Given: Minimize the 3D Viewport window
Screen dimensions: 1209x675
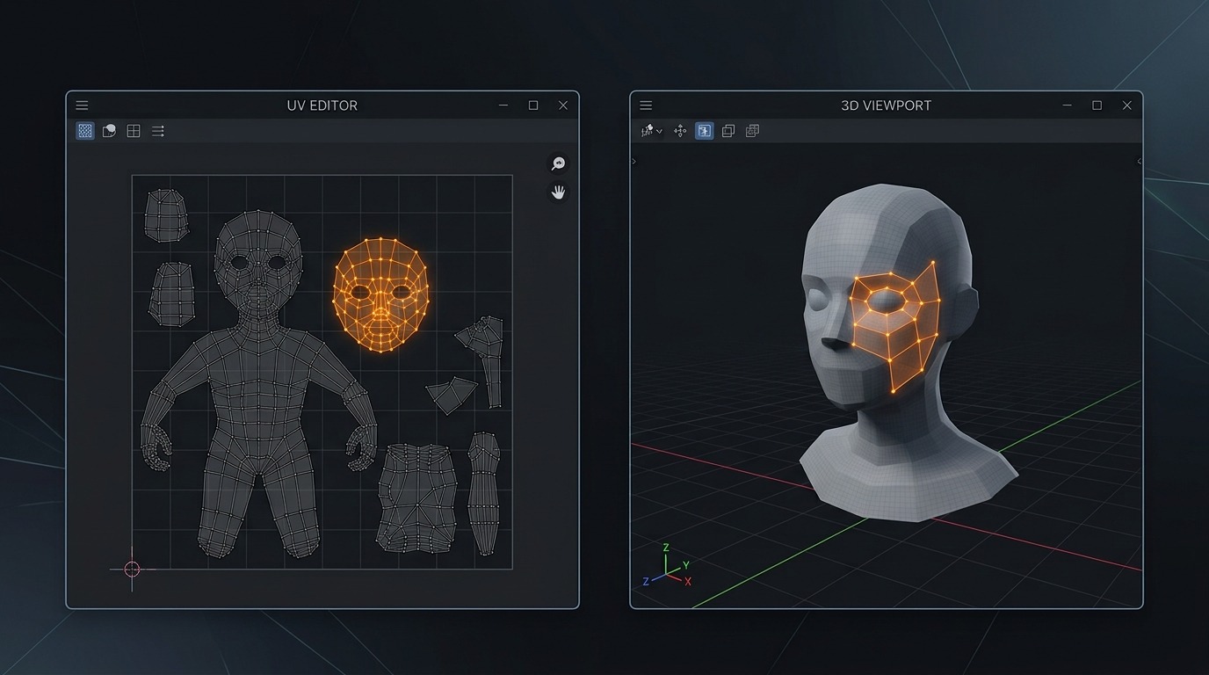Looking at the screenshot, I should point(1068,105).
